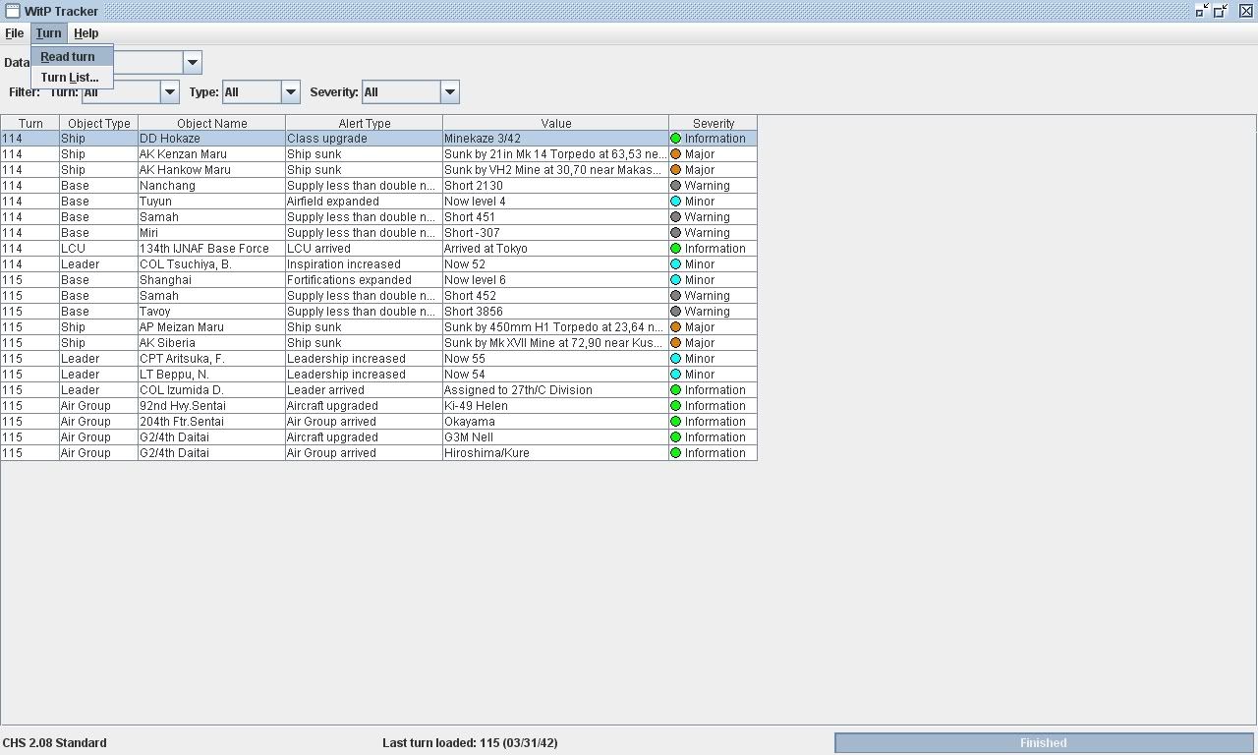Click cyan Minor dot for Tuyun
The height and width of the screenshot is (755, 1258).
[676, 202]
